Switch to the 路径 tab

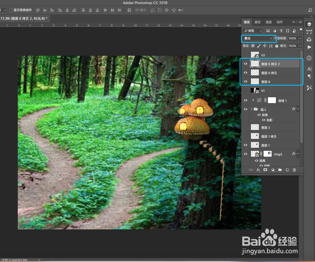[x=258, y=22]
